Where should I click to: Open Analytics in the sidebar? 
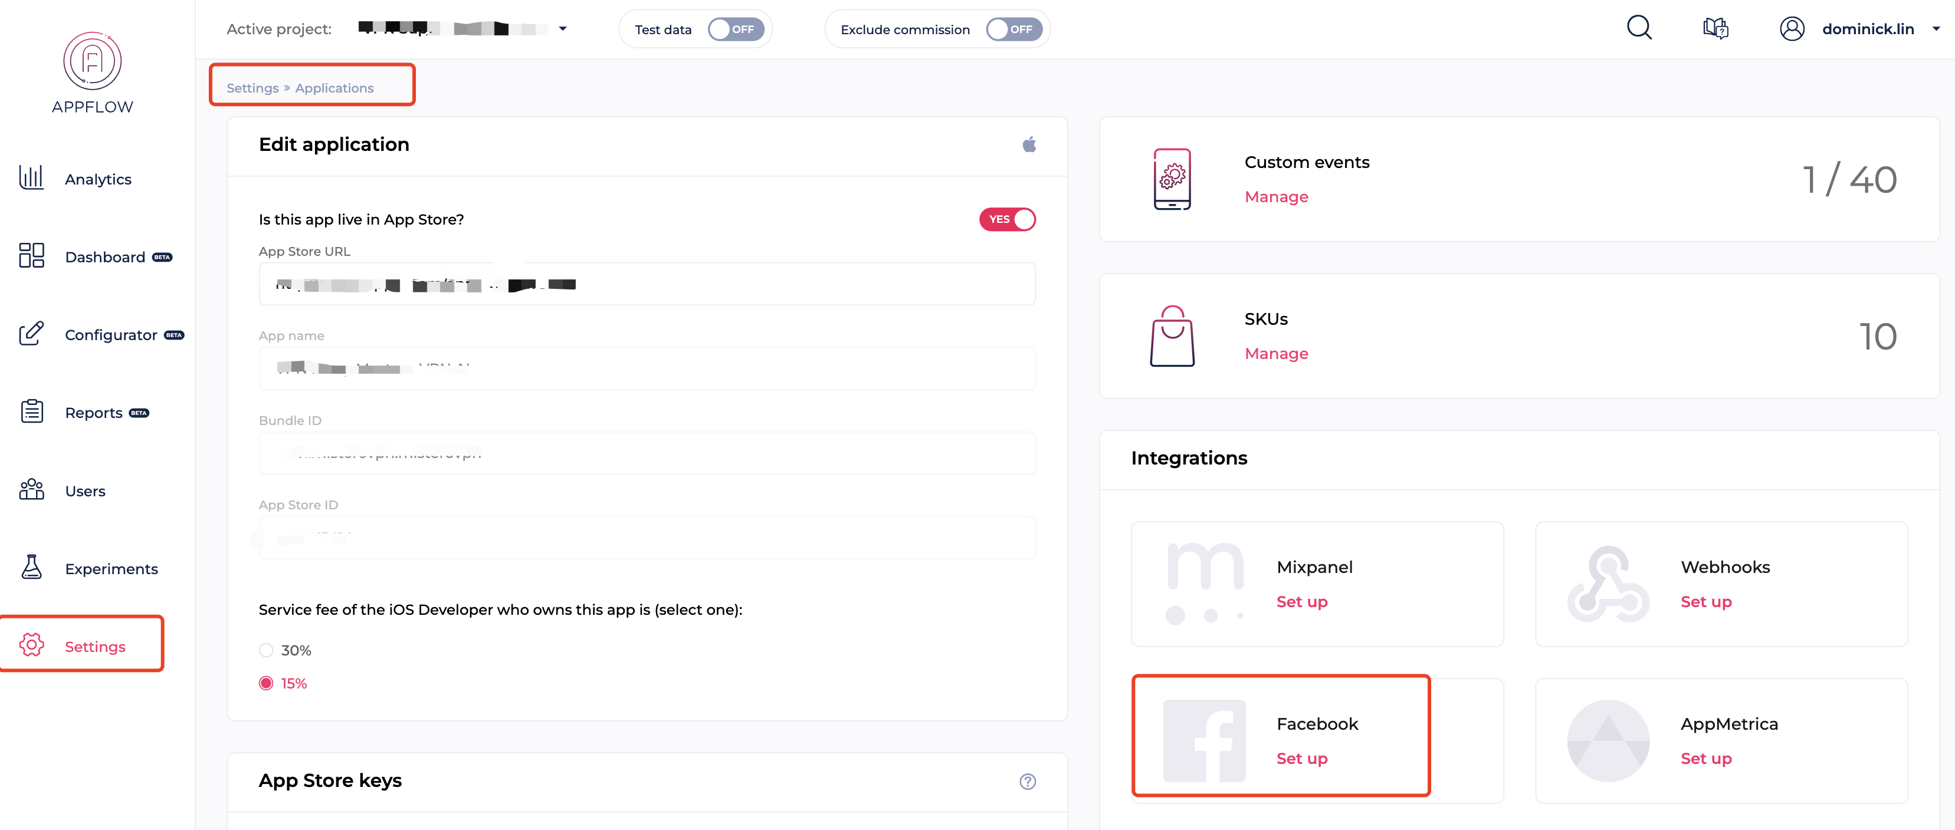pos(98,180)
